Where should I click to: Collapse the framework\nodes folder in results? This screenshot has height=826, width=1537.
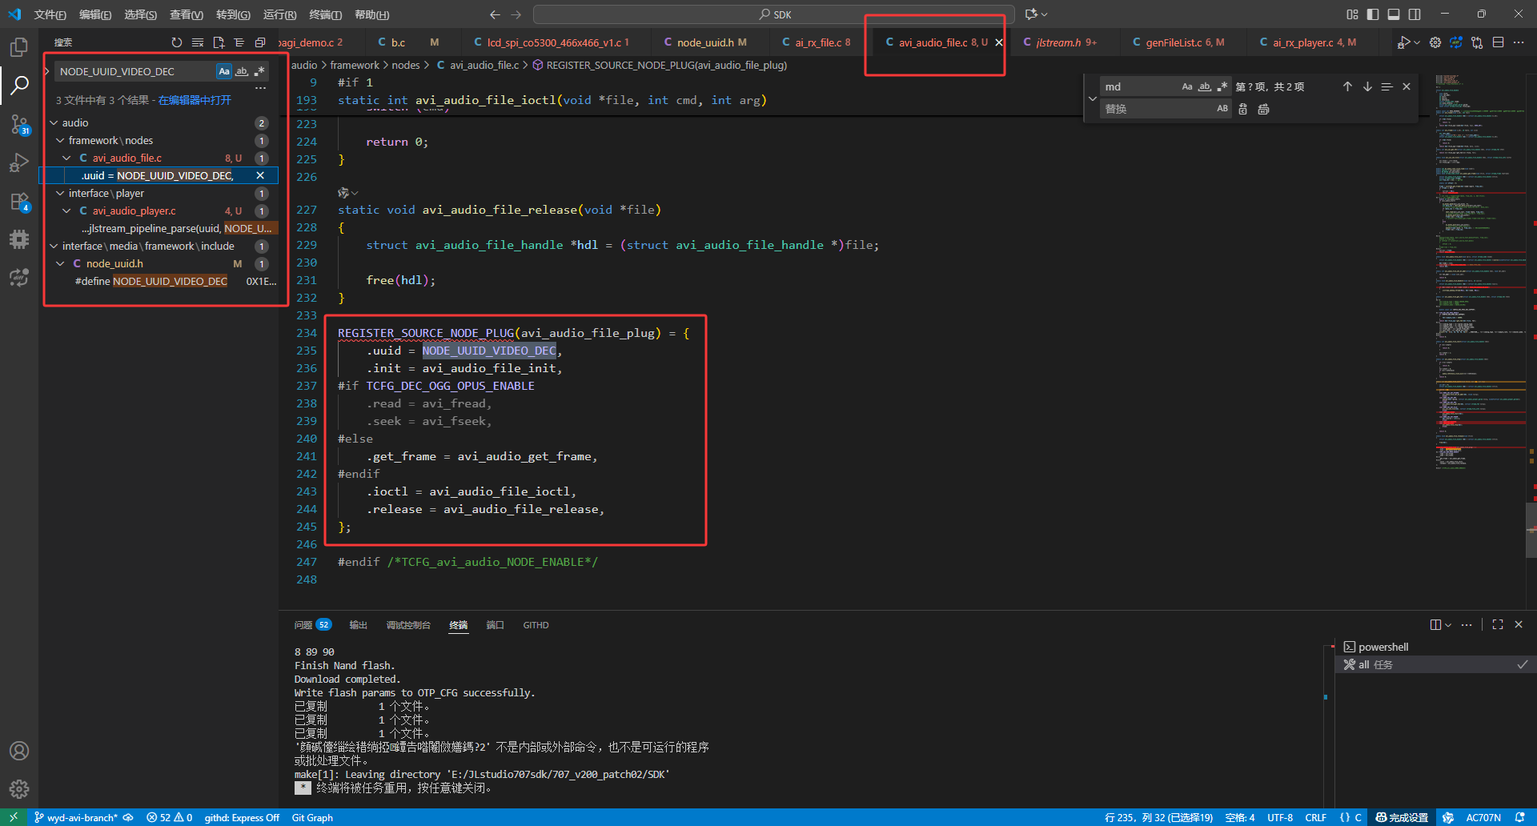[x=60, y=140]
